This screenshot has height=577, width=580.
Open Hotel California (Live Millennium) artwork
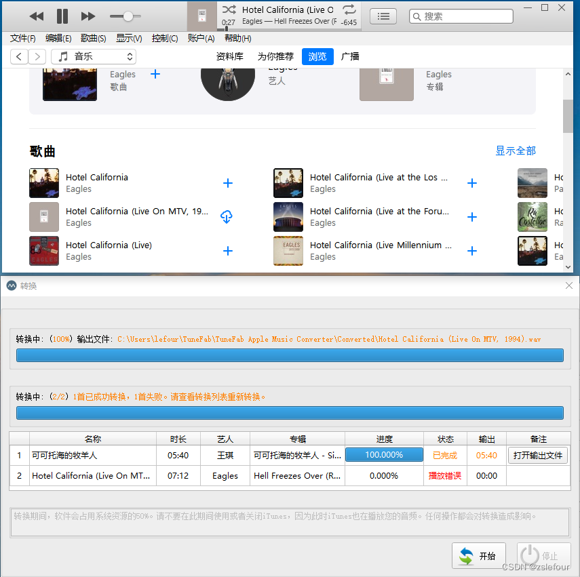click(x=288, y=251)
